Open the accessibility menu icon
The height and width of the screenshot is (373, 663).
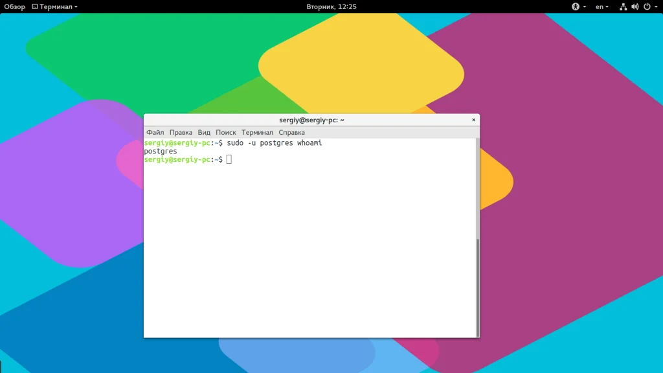click(575, 6)
